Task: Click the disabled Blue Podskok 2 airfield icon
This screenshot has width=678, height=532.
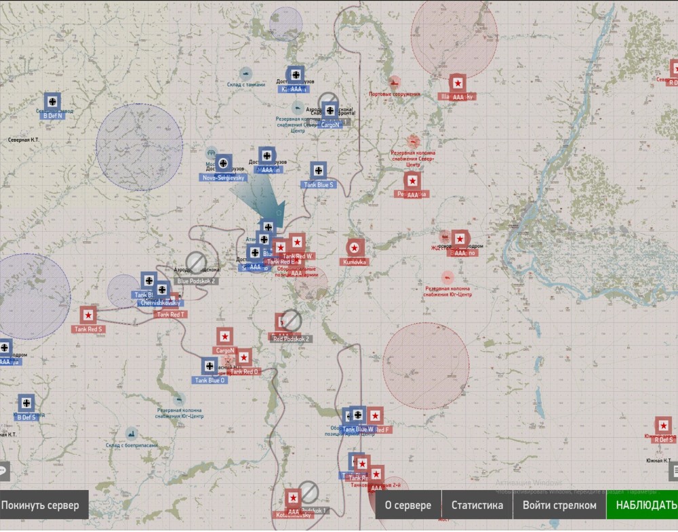Action: [197, 262]
